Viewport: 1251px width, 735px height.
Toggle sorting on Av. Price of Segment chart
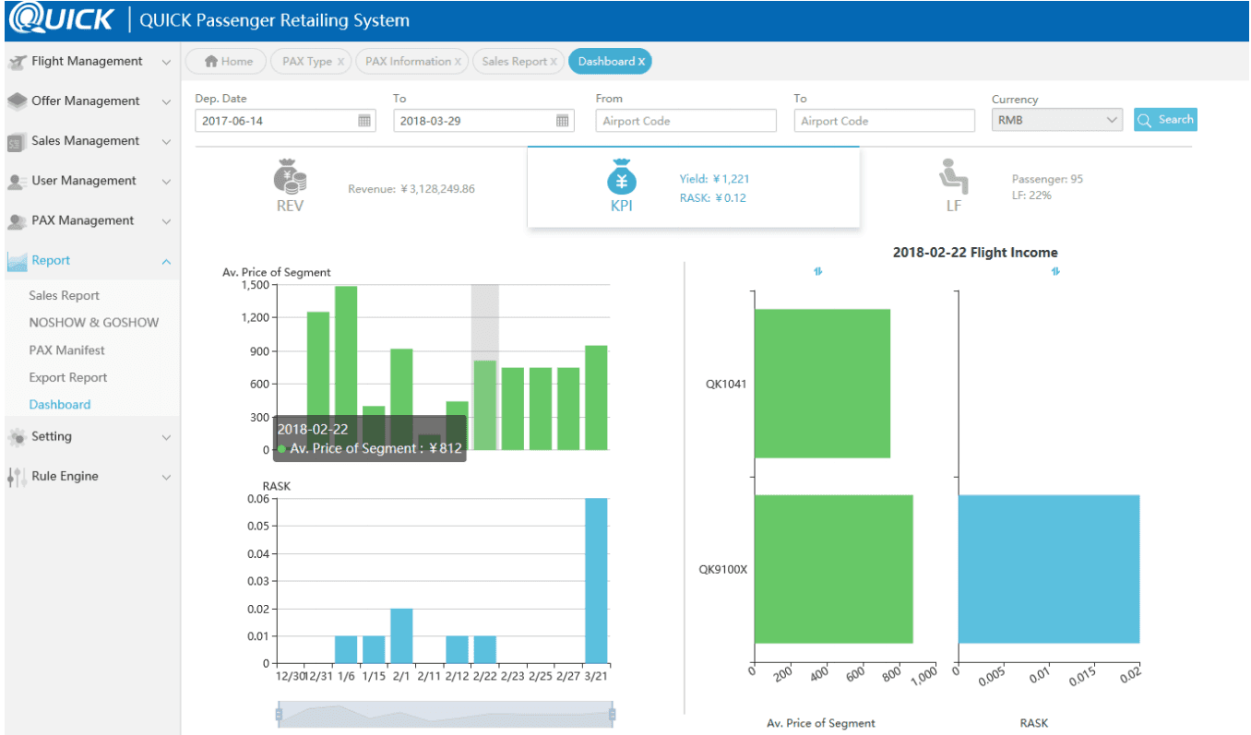coord(816,271)
